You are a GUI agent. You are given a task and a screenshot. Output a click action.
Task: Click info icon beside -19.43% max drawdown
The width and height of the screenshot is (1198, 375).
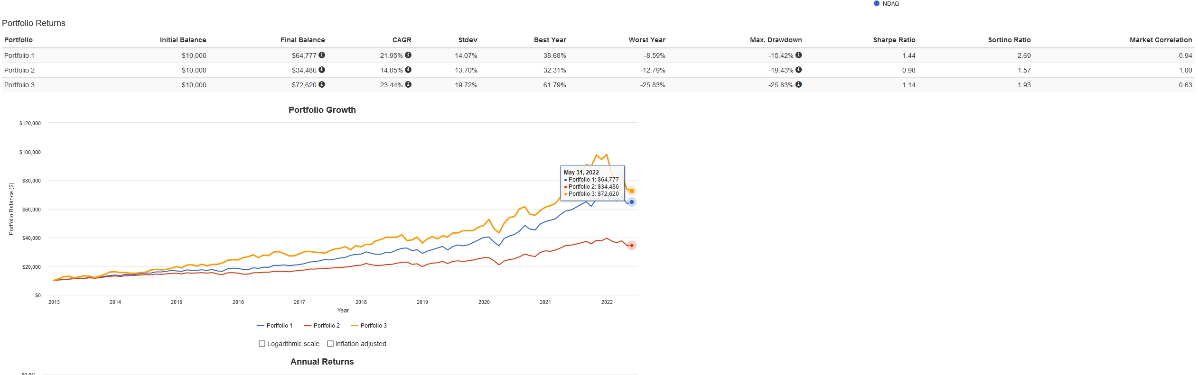tap(799, 70)
